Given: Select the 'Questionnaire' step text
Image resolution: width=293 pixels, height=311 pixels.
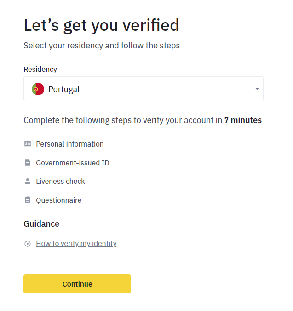Looking at the screenshot, I should coord(58,200).
